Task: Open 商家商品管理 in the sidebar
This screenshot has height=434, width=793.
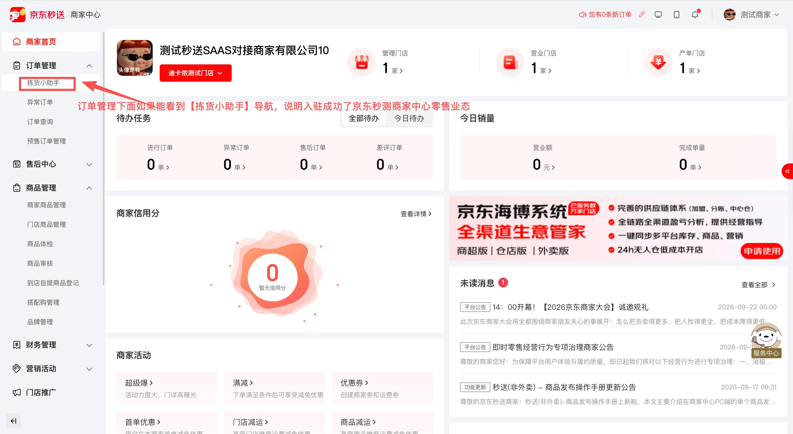Action: click(x=47, y=205)
